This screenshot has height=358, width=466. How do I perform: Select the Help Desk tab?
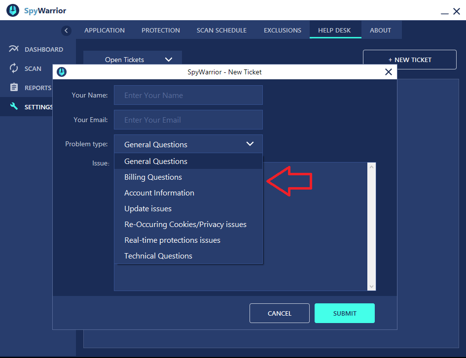click(x=334, y=30)
